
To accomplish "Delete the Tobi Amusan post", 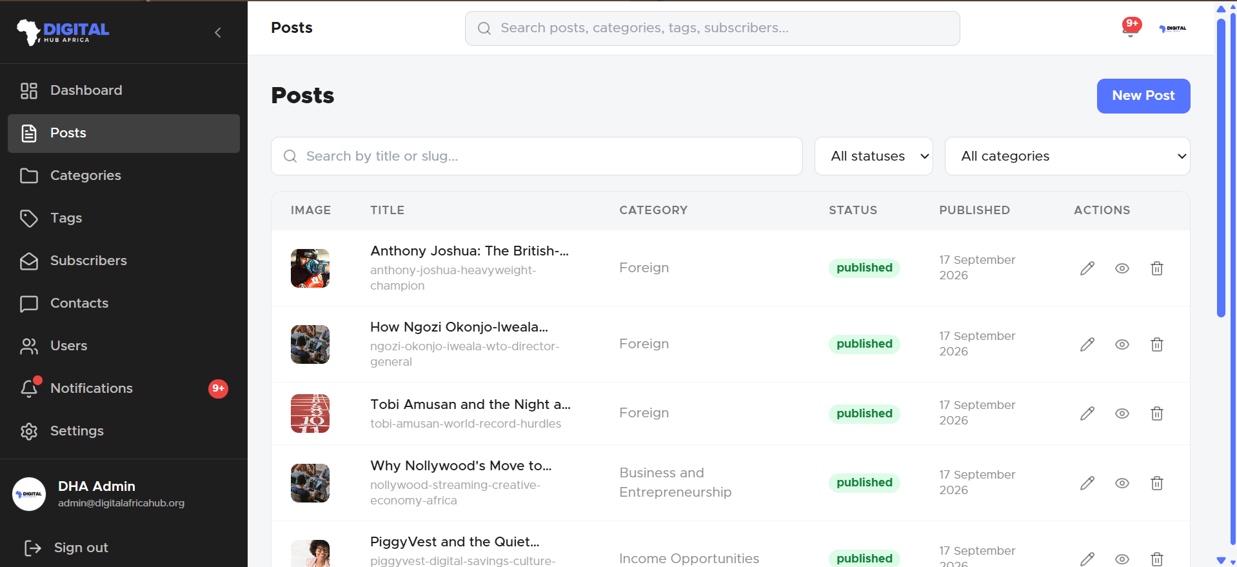I will pyautogui.click(x=1157, y=413).
